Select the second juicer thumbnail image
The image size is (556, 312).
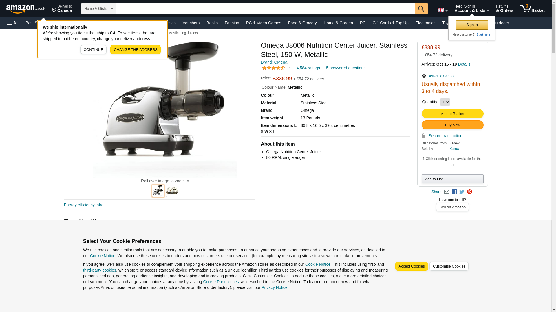pyautogui.click(x=172, y=191)
